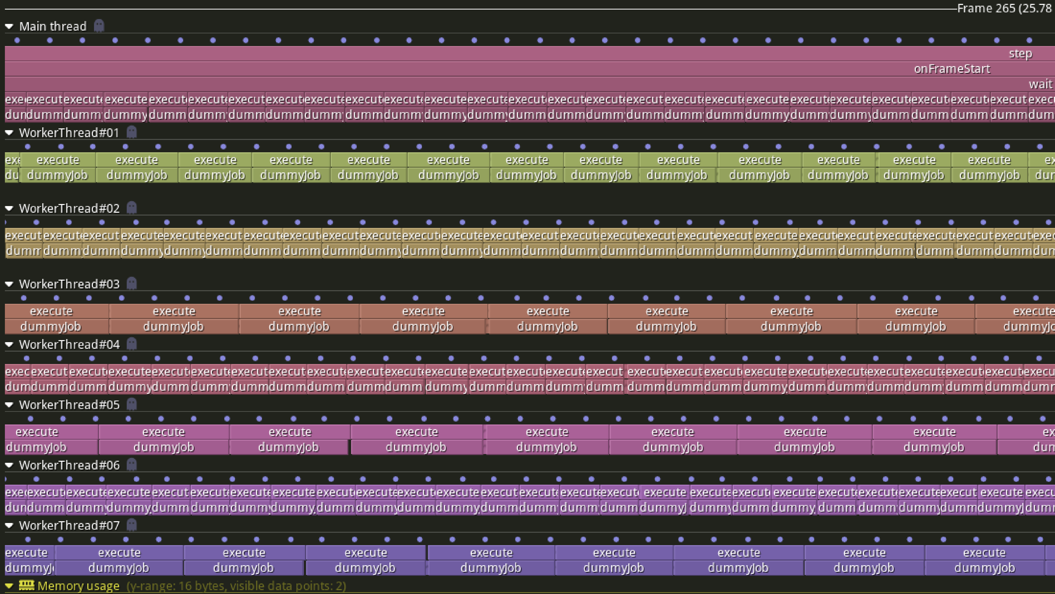Collapse the Main thread section
The width and height of the screenshot is (1055, 594).
point(9,26)
